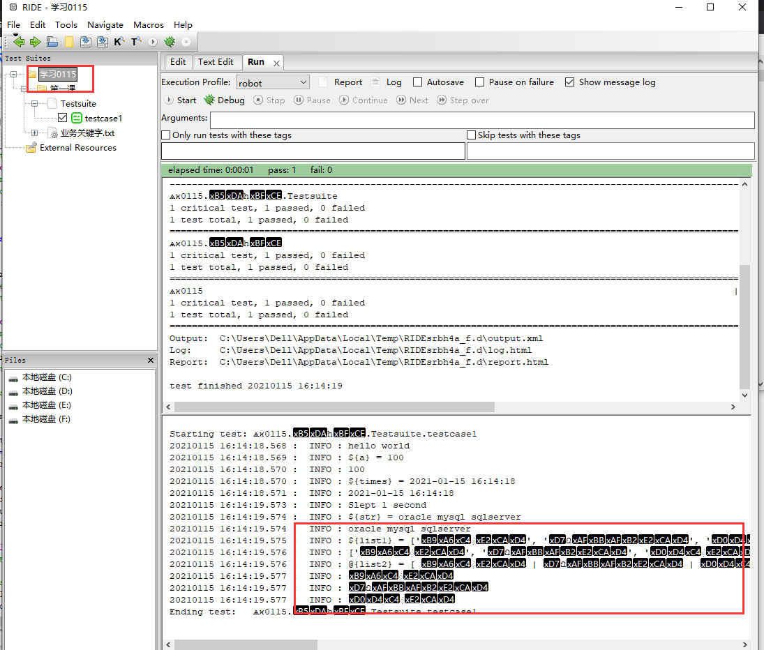Click the Step over button
The image size is (764, 650).
coord(463,100)
